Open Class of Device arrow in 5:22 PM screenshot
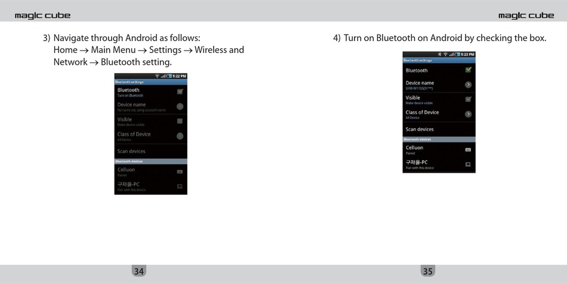This screenshot has width=567, height=283. coord(180,136)
